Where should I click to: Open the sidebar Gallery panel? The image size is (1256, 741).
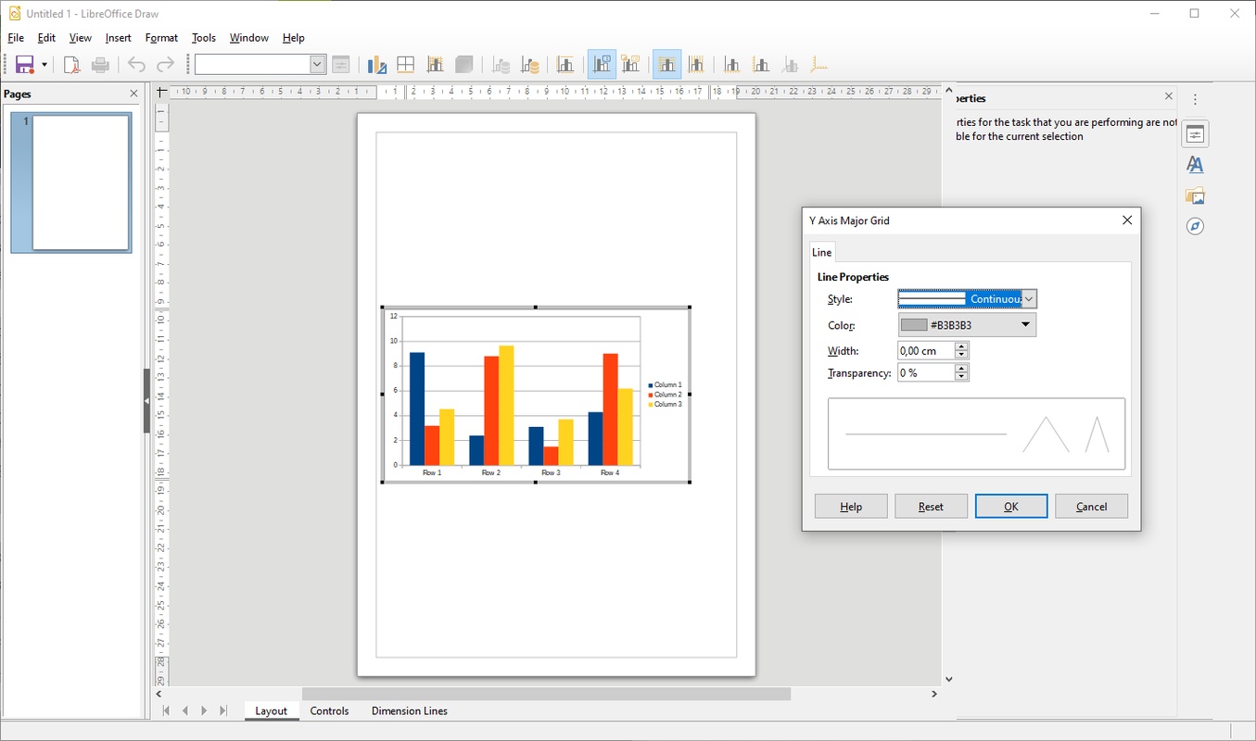click(x=1195, y=195)
